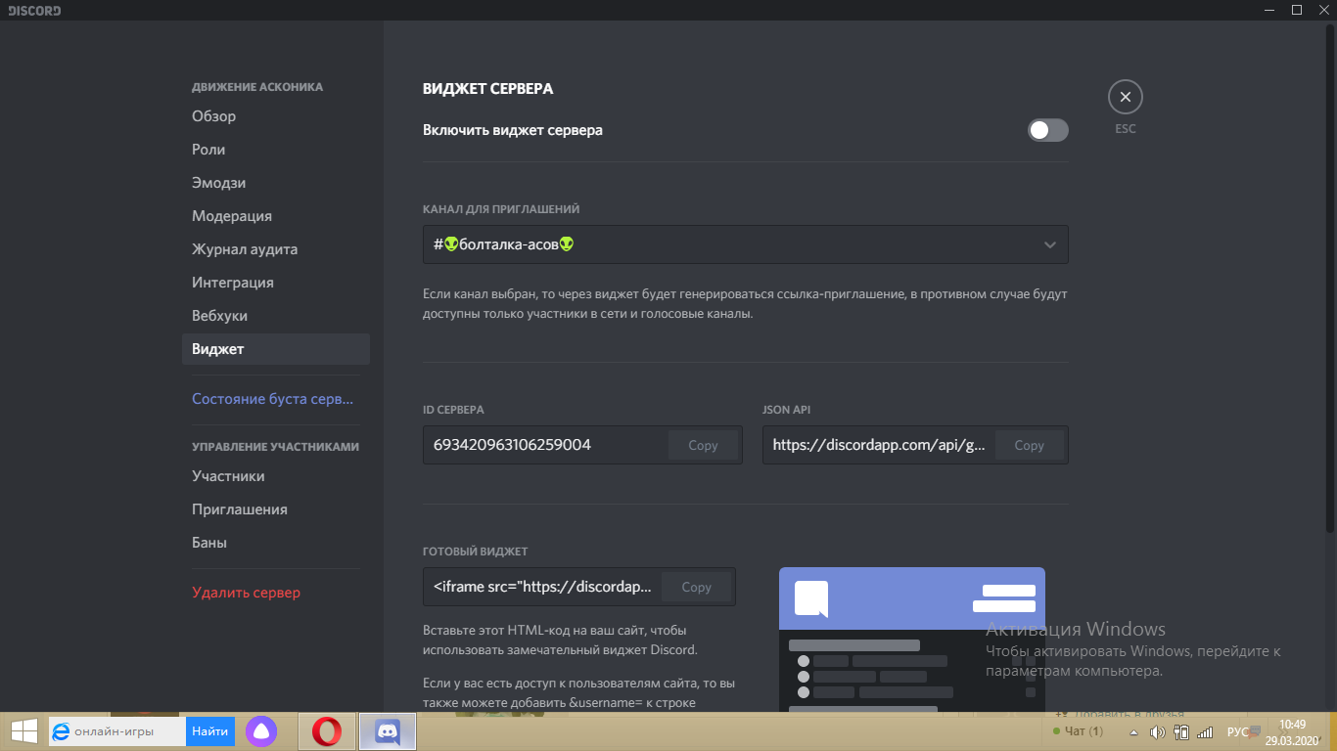Expand the invite channel dropdown arrow
The image size is (1337, 751).
tap(1049, 244)
